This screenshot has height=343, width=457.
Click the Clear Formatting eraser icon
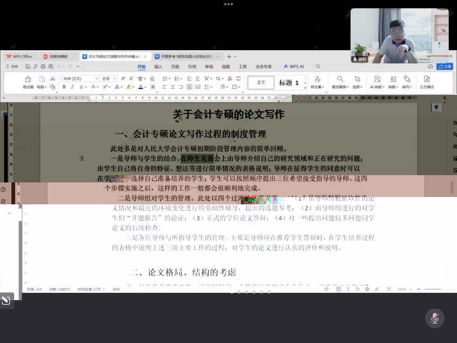pos(152,79)
